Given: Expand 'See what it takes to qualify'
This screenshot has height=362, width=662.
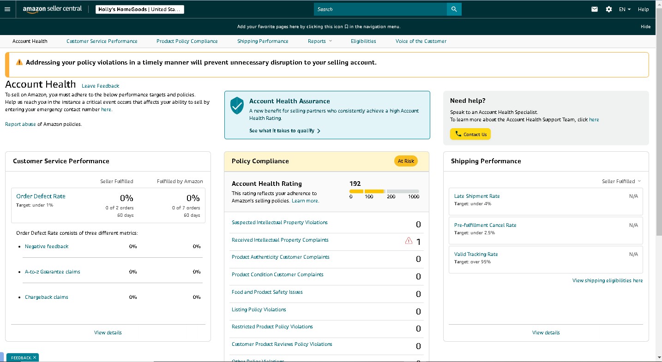Looking at the screenshot, I should [x=285, y=131].
